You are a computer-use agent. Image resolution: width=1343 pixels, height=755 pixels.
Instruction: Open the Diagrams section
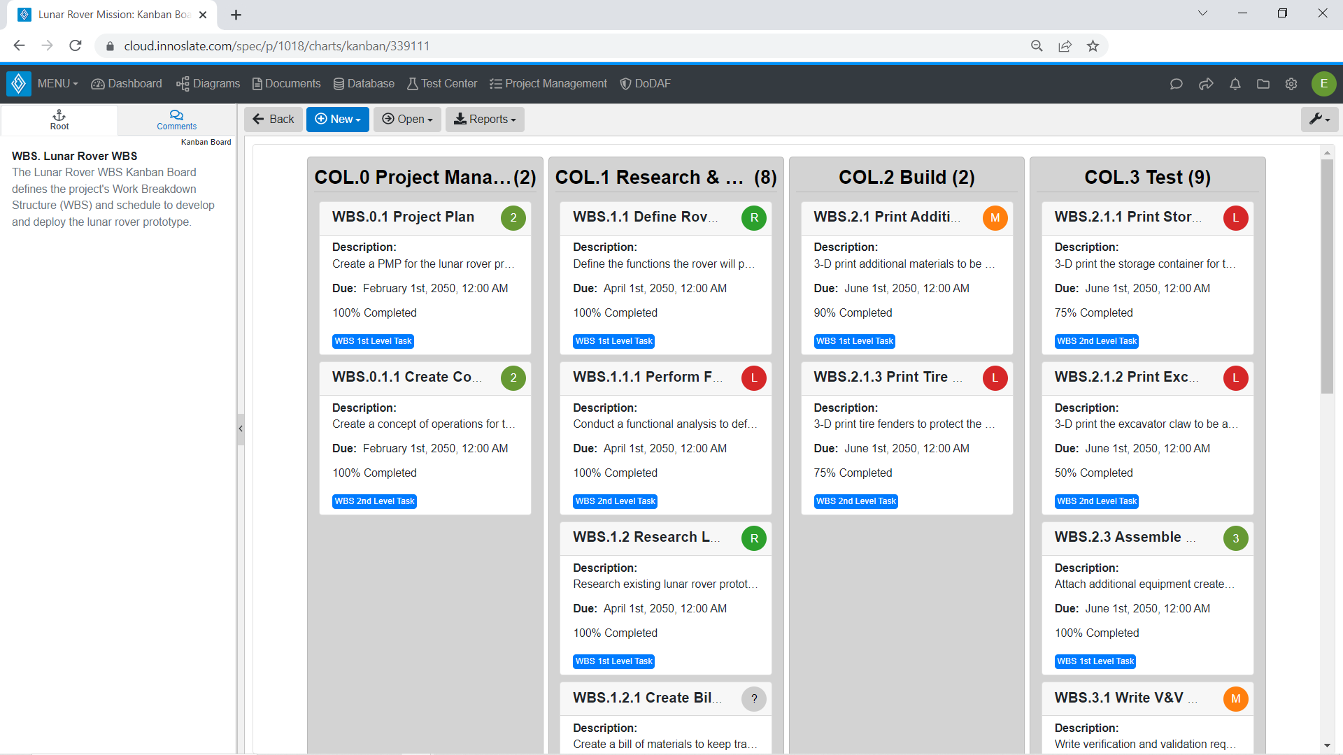click(x=208, y=83)
